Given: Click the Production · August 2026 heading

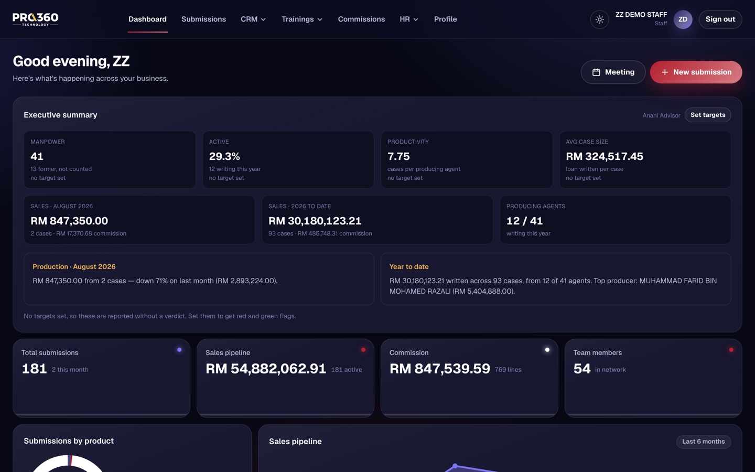Looking at the screenshot, I should tap(74, 267).
